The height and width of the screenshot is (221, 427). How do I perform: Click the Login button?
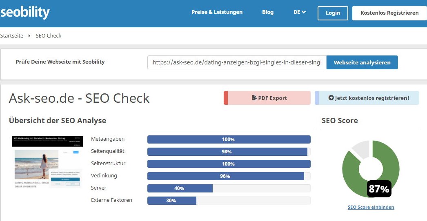point(333,13)
